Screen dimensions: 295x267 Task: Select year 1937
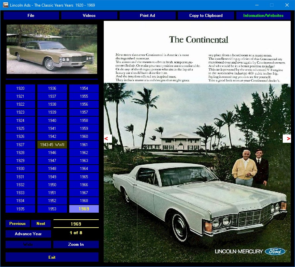pyautogui.click(x=52, y=96)
